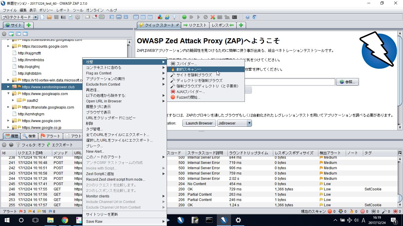Click the Launch Browser button
The image size is (403, 226).
[x=199, y=123]
